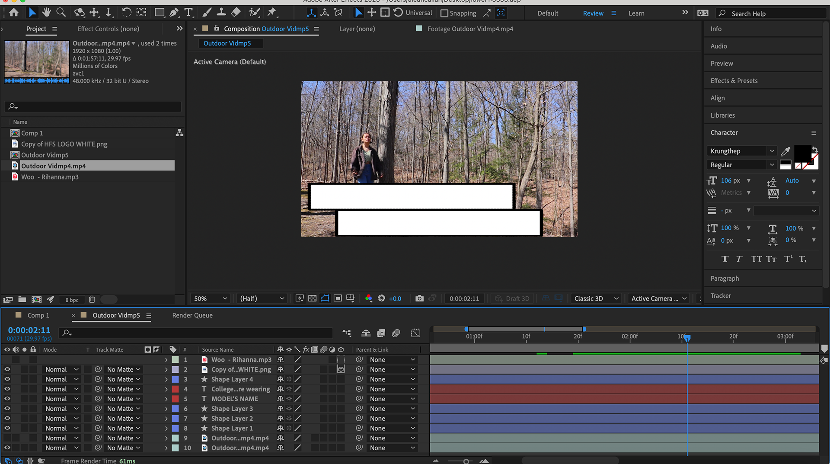Hide Shape Layer 1 visibility eye
Image resolution: width=830 pixels, height=464 pixels.
tap(7, 428)
